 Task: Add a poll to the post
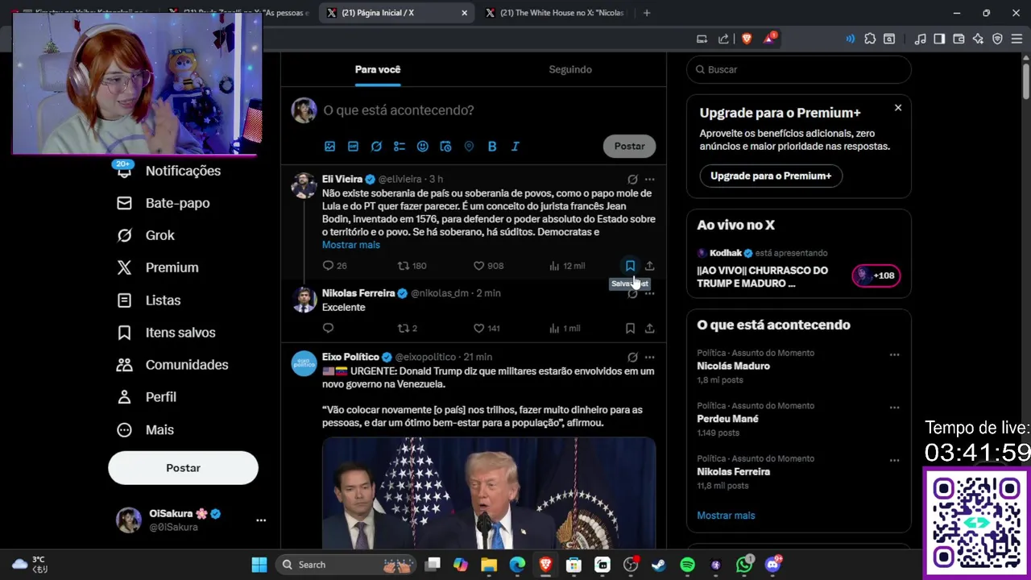400,147
